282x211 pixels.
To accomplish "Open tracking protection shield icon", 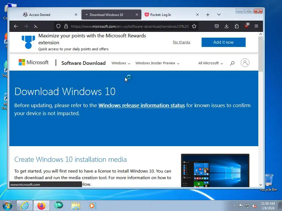I will 58,26.
